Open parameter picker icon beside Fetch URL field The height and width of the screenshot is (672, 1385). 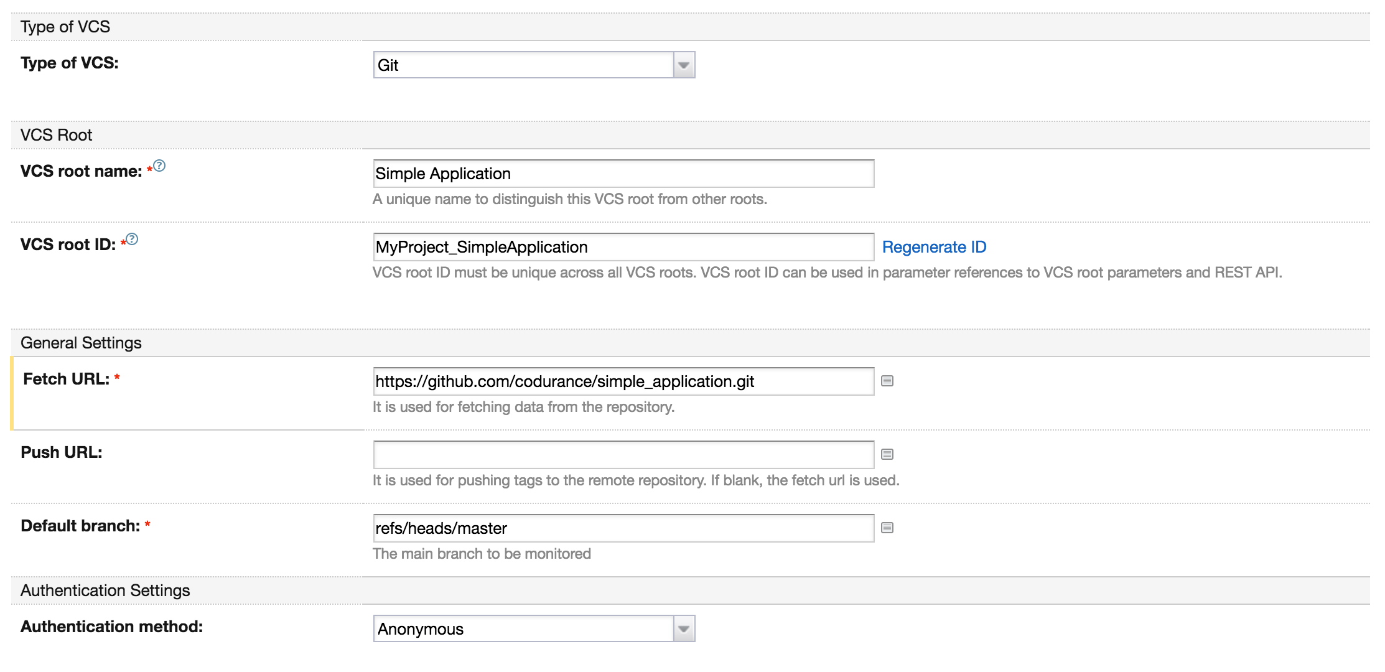[x=887, y=381]
